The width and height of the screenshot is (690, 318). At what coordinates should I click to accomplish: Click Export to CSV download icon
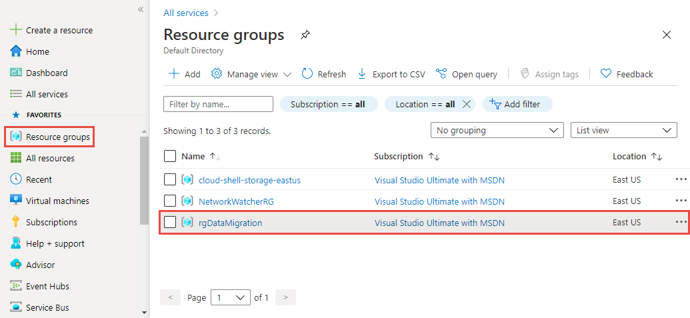[x=362, y=74]
